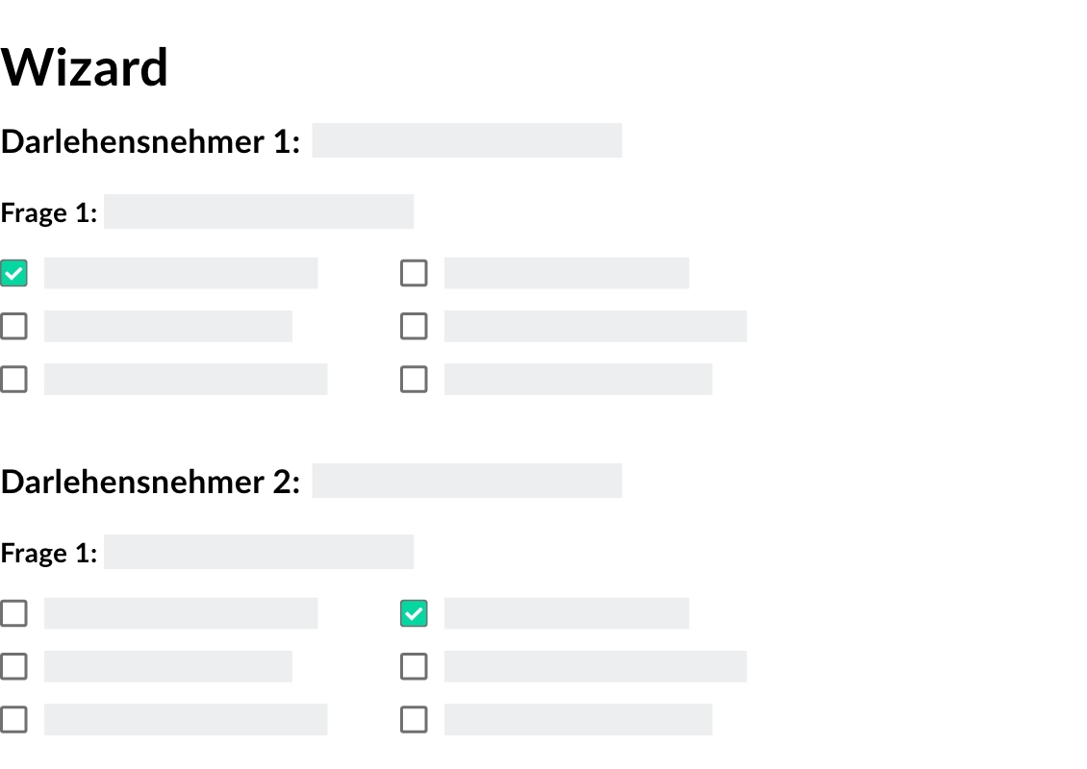Tick top left checkbox under Darlehensnehmer 2
The image size is (1087, 769).
tap(13, 613)
